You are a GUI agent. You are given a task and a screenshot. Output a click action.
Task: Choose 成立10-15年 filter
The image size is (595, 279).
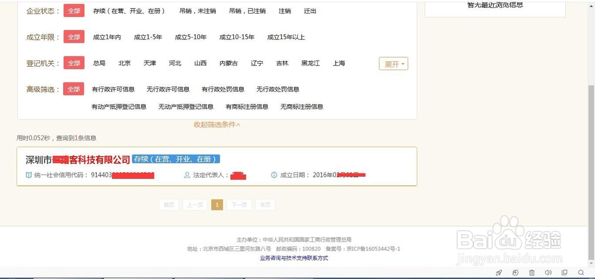pos(237,37)
